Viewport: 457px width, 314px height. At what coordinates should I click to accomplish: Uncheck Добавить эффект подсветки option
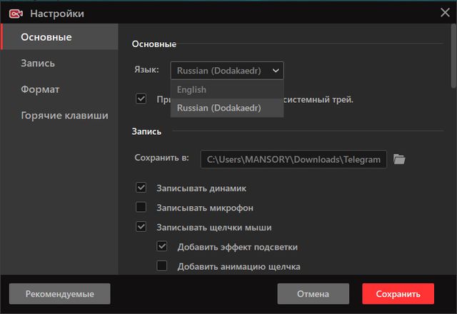[162, 247]
